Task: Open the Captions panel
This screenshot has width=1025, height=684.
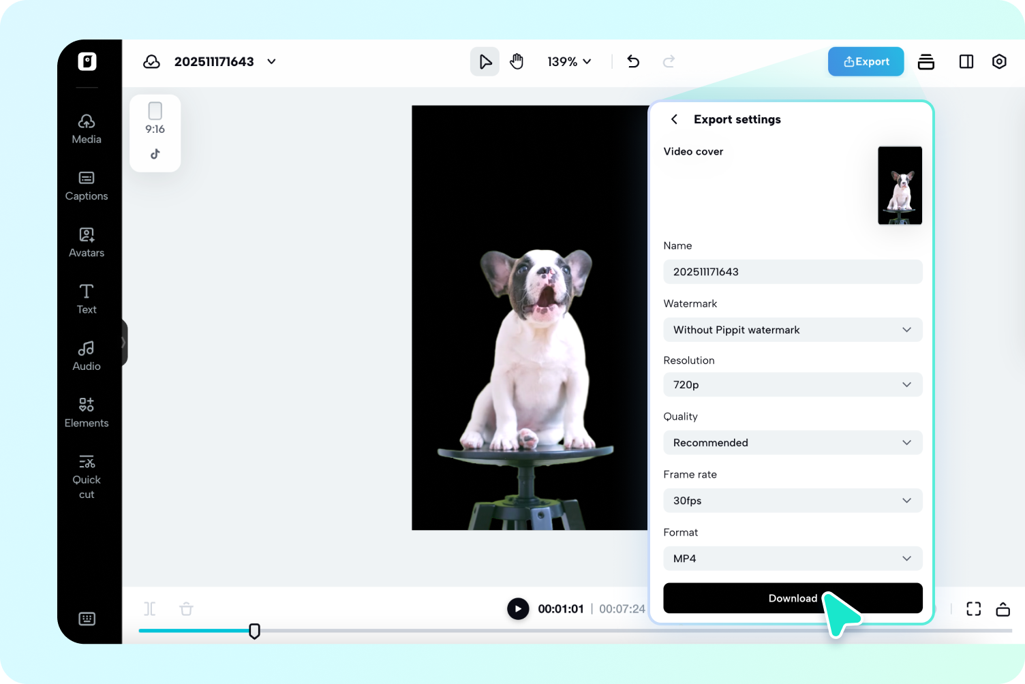Action: (x=87, y=186)
